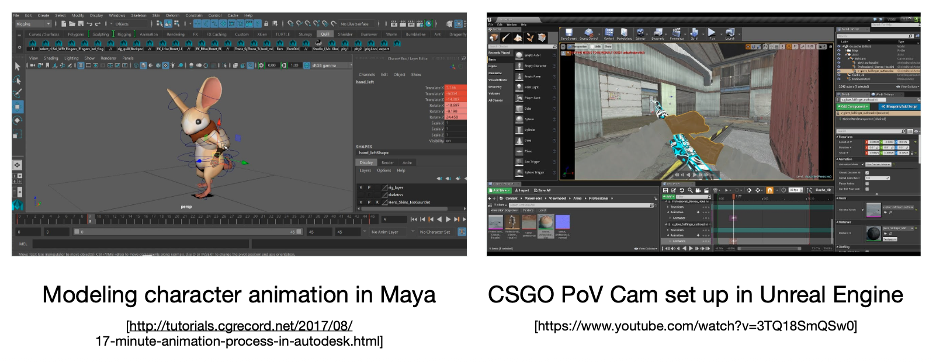936x362 pixels.
Task: Click the Marketplace toolbar icon
Action: pyautogui.click(x=624, y=33)
